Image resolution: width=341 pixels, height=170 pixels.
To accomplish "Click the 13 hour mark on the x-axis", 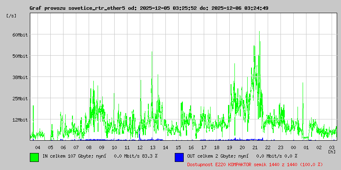I will (153, 147).
